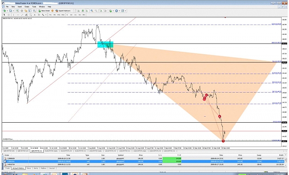Select order row 14816754
The image size is (289, 175).
click(144, 164)
